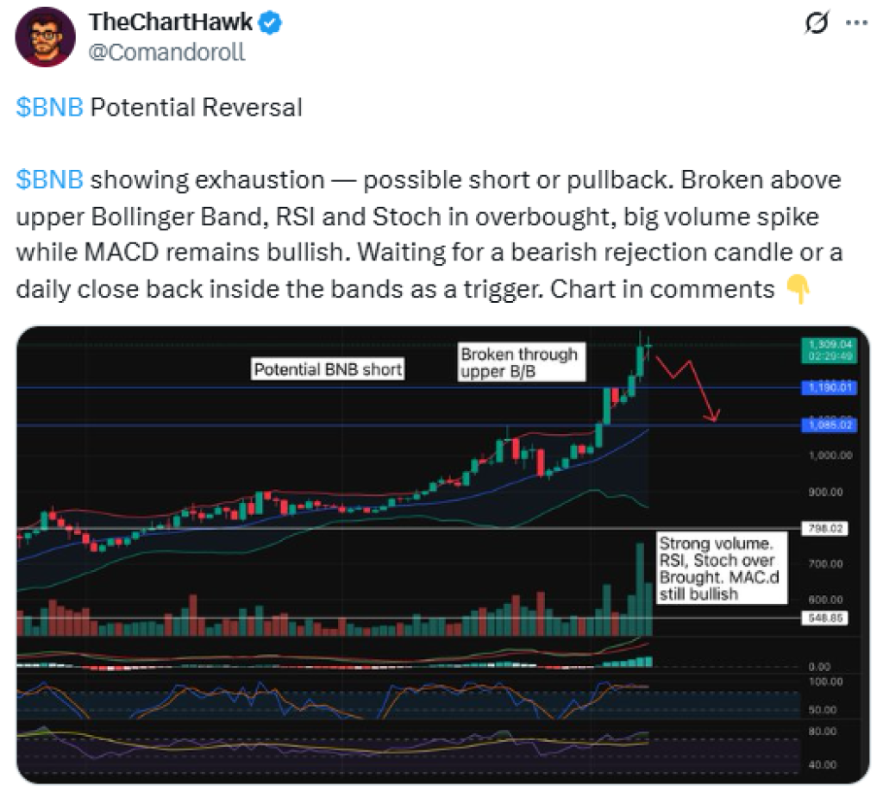
Task: Select the blue 1,190.01 price level label
Action: pos(830,388)
